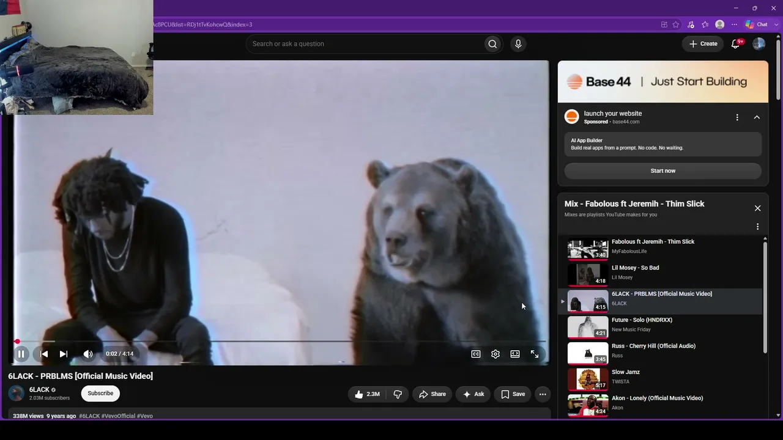Open browser settings and more menu

coord(734,24)
